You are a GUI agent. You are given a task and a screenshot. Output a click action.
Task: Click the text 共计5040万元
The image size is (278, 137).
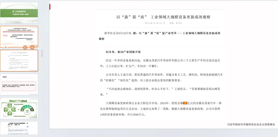coord(136,114)
